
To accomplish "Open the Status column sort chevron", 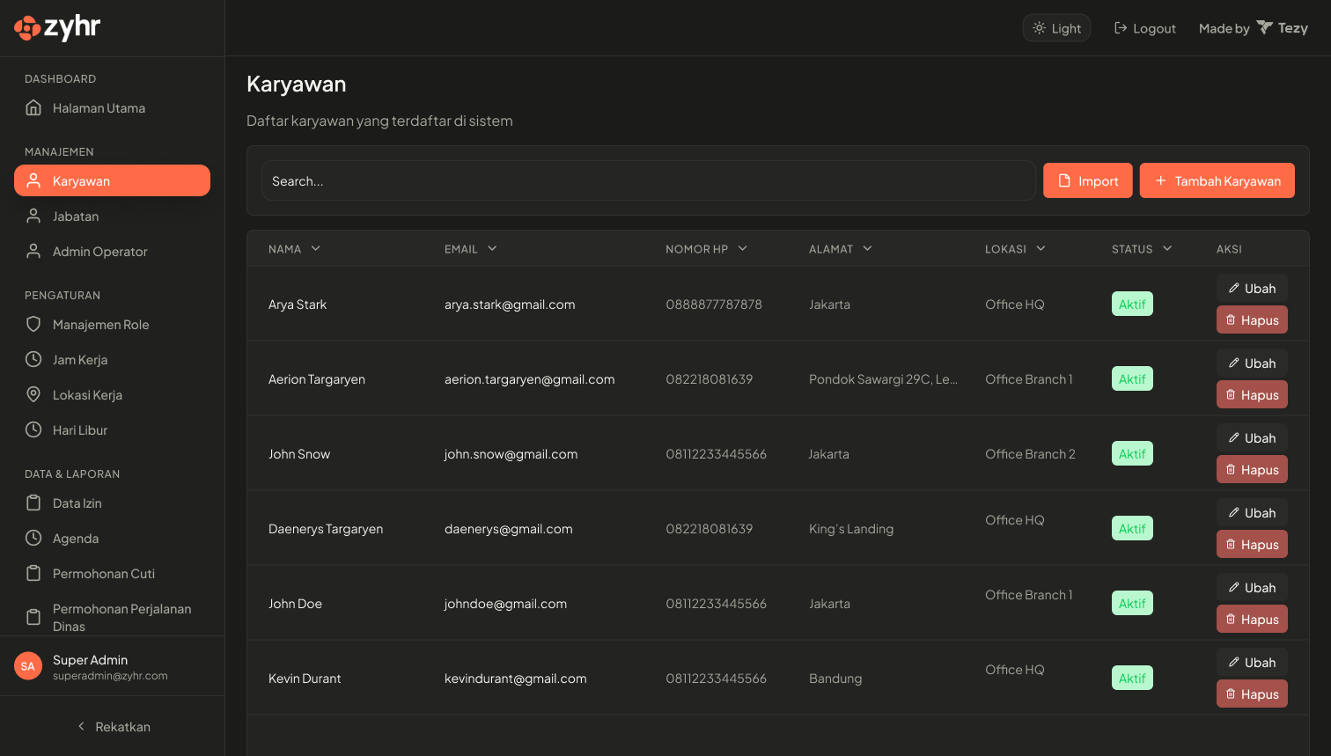I will 1167,249.
